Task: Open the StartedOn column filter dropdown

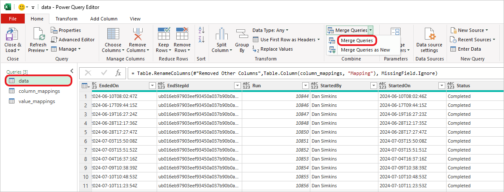Action: pos(442,86)
